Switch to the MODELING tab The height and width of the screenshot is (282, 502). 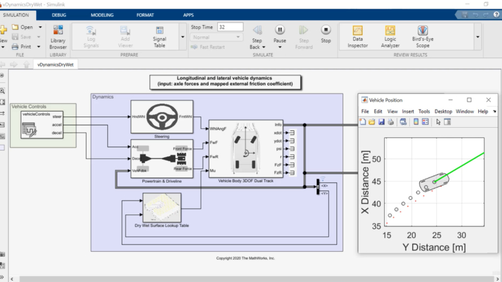tap(102, 15)
